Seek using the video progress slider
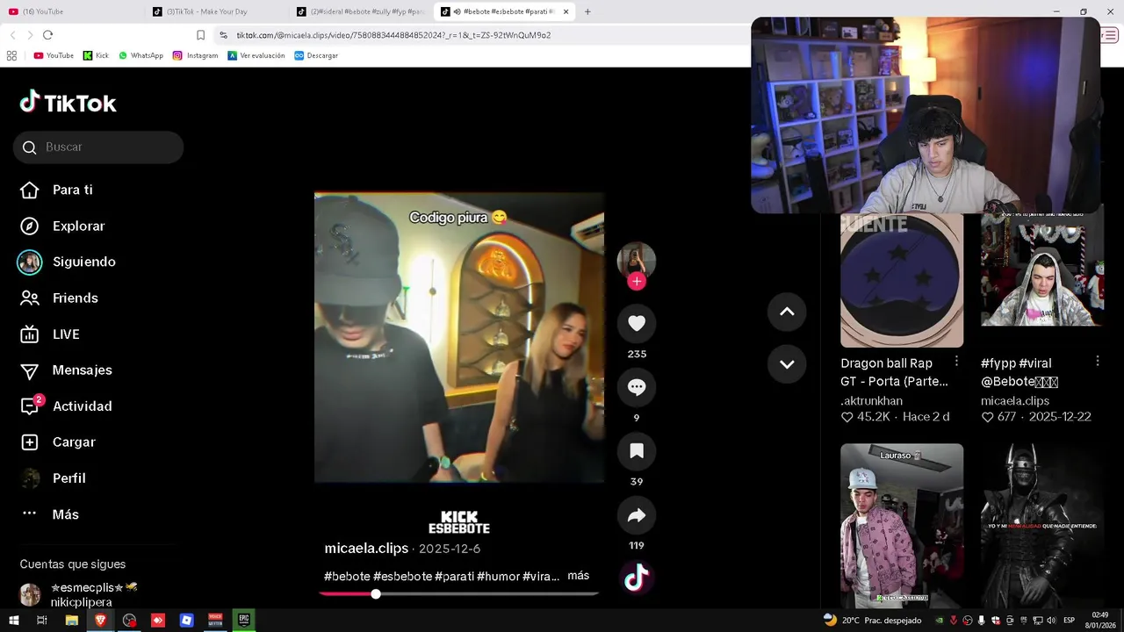 tap(459, 594)
